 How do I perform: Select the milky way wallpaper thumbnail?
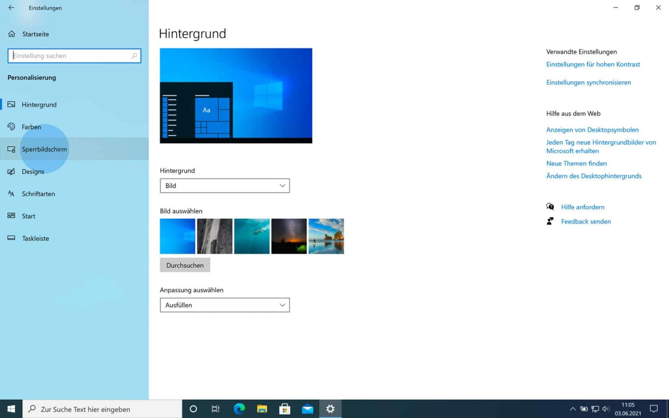(x=289, y=236)
